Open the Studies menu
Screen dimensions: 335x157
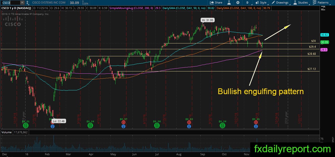pos(301,3)
